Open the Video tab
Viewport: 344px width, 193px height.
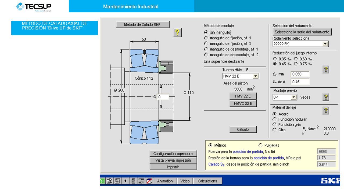pyautogui.click(x=185, y=181)
